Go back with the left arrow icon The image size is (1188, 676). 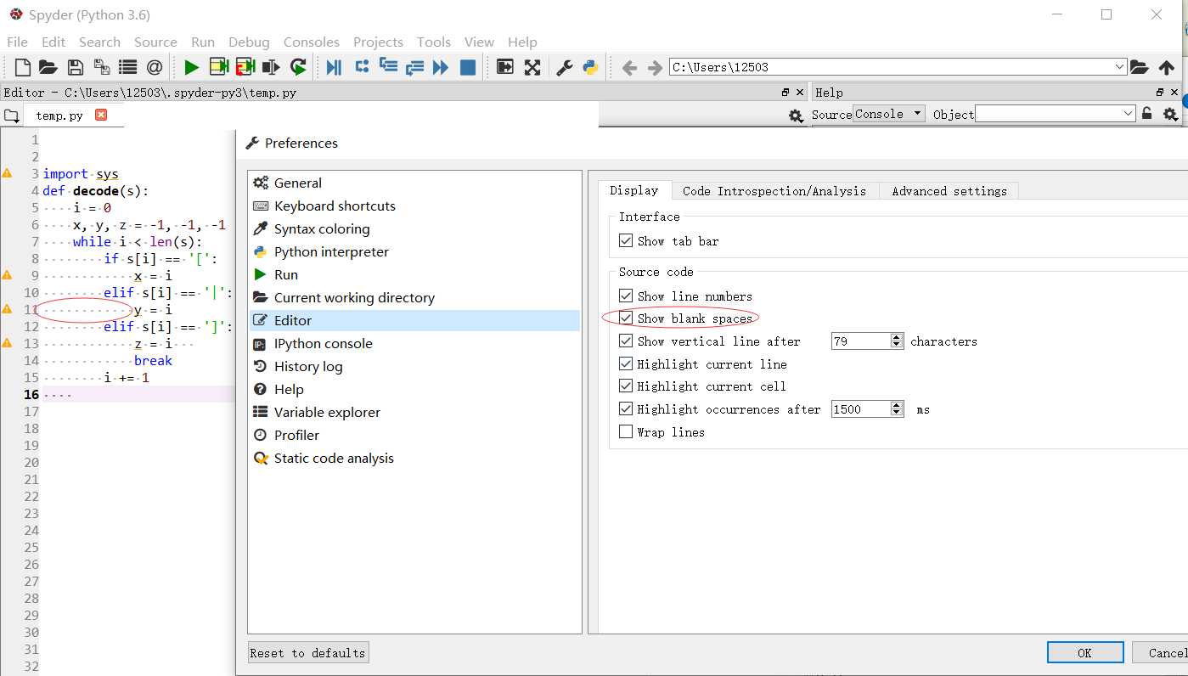tap(629, 68)
